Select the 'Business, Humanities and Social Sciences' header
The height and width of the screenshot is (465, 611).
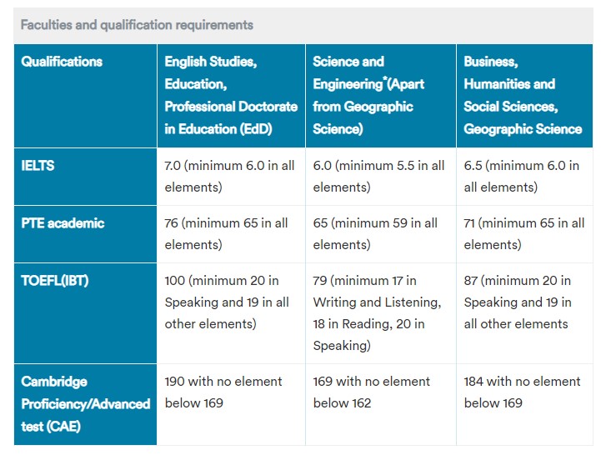(523, 95)
